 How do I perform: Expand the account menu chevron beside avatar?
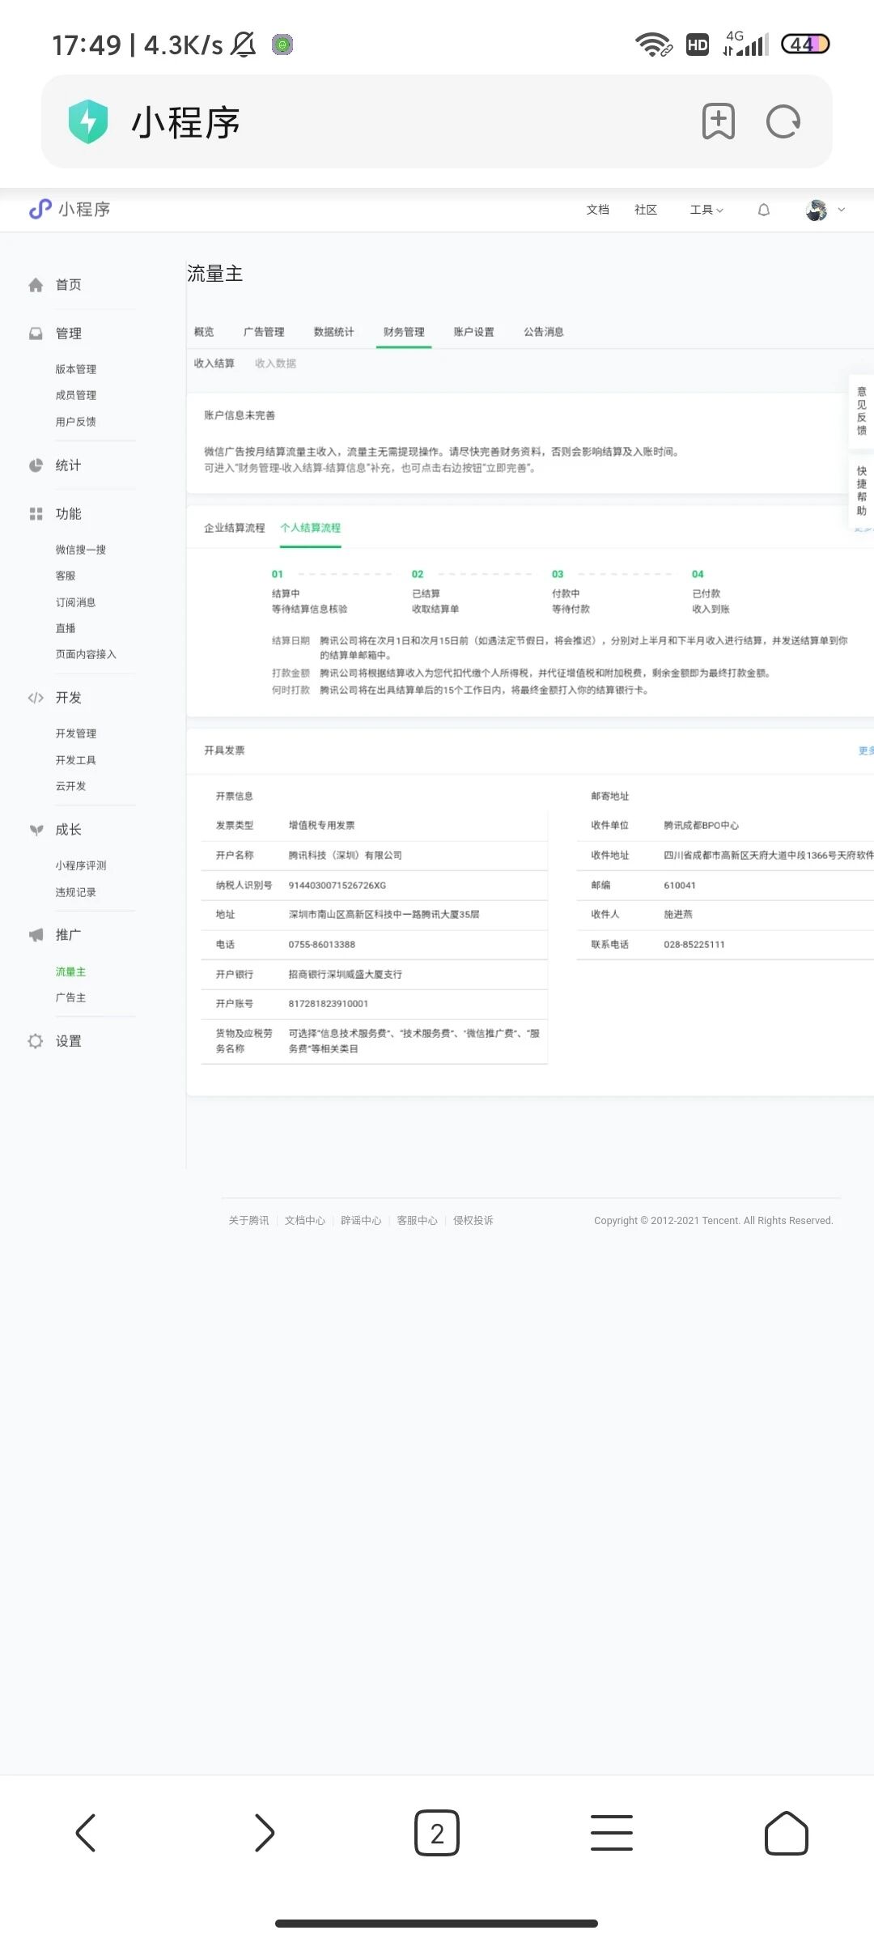(842, 210)
